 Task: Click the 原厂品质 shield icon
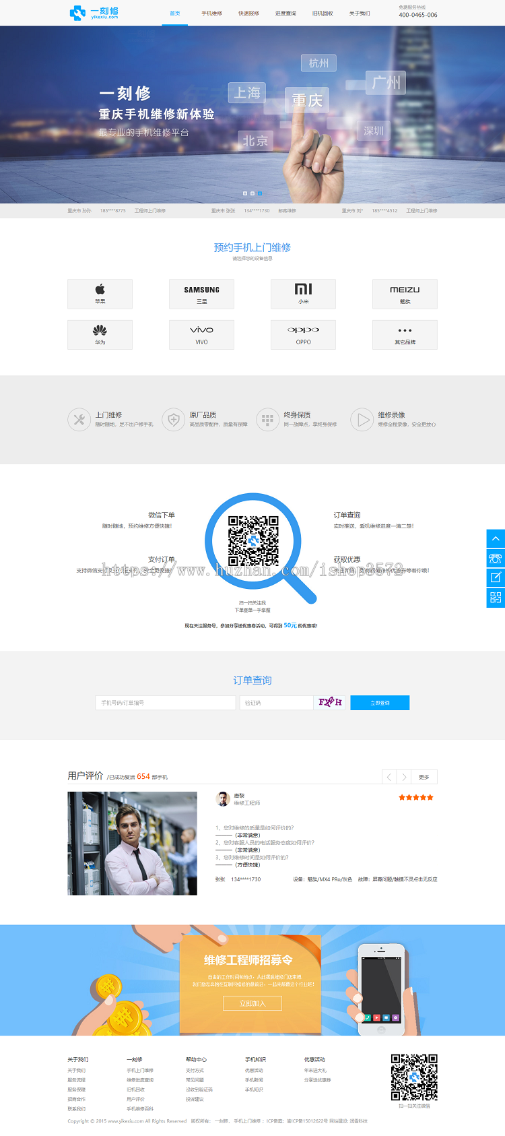(173, 420)
